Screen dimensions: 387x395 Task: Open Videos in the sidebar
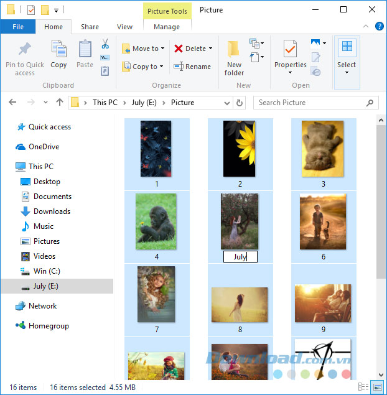[39, 256]
